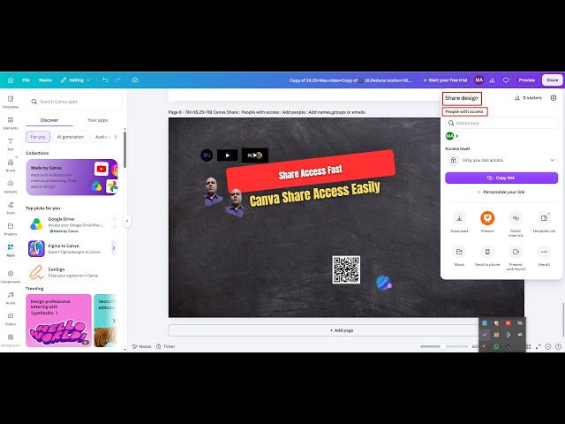Select the AI generation filter chip
Viewport: 565px width, 424px height.
point(71,137)
